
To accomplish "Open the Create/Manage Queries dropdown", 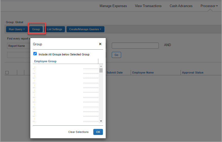I will [85, 29].
